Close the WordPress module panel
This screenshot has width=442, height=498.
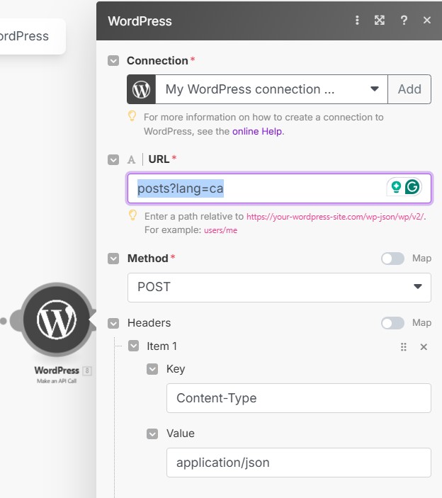427,21
